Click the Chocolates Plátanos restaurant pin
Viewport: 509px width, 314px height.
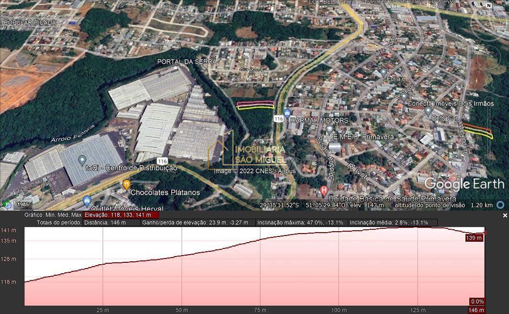126,184
